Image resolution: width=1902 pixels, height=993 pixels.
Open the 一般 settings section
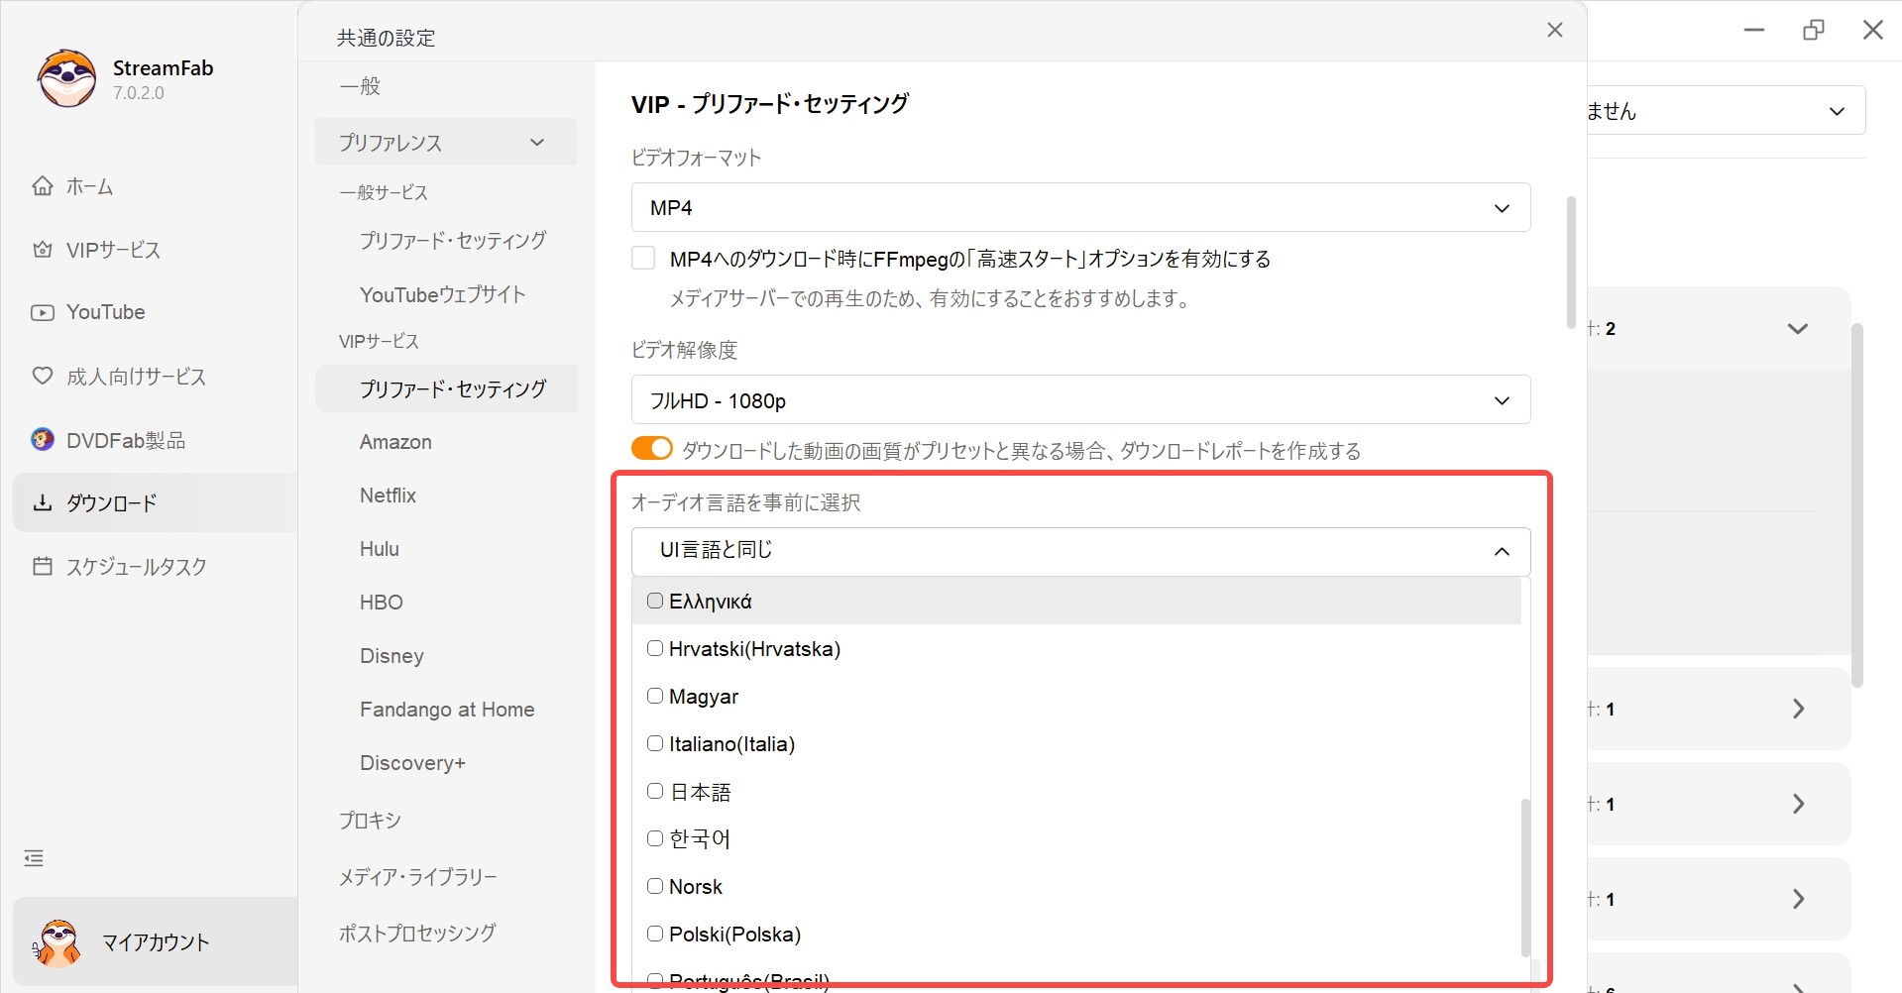coord(360,86)
